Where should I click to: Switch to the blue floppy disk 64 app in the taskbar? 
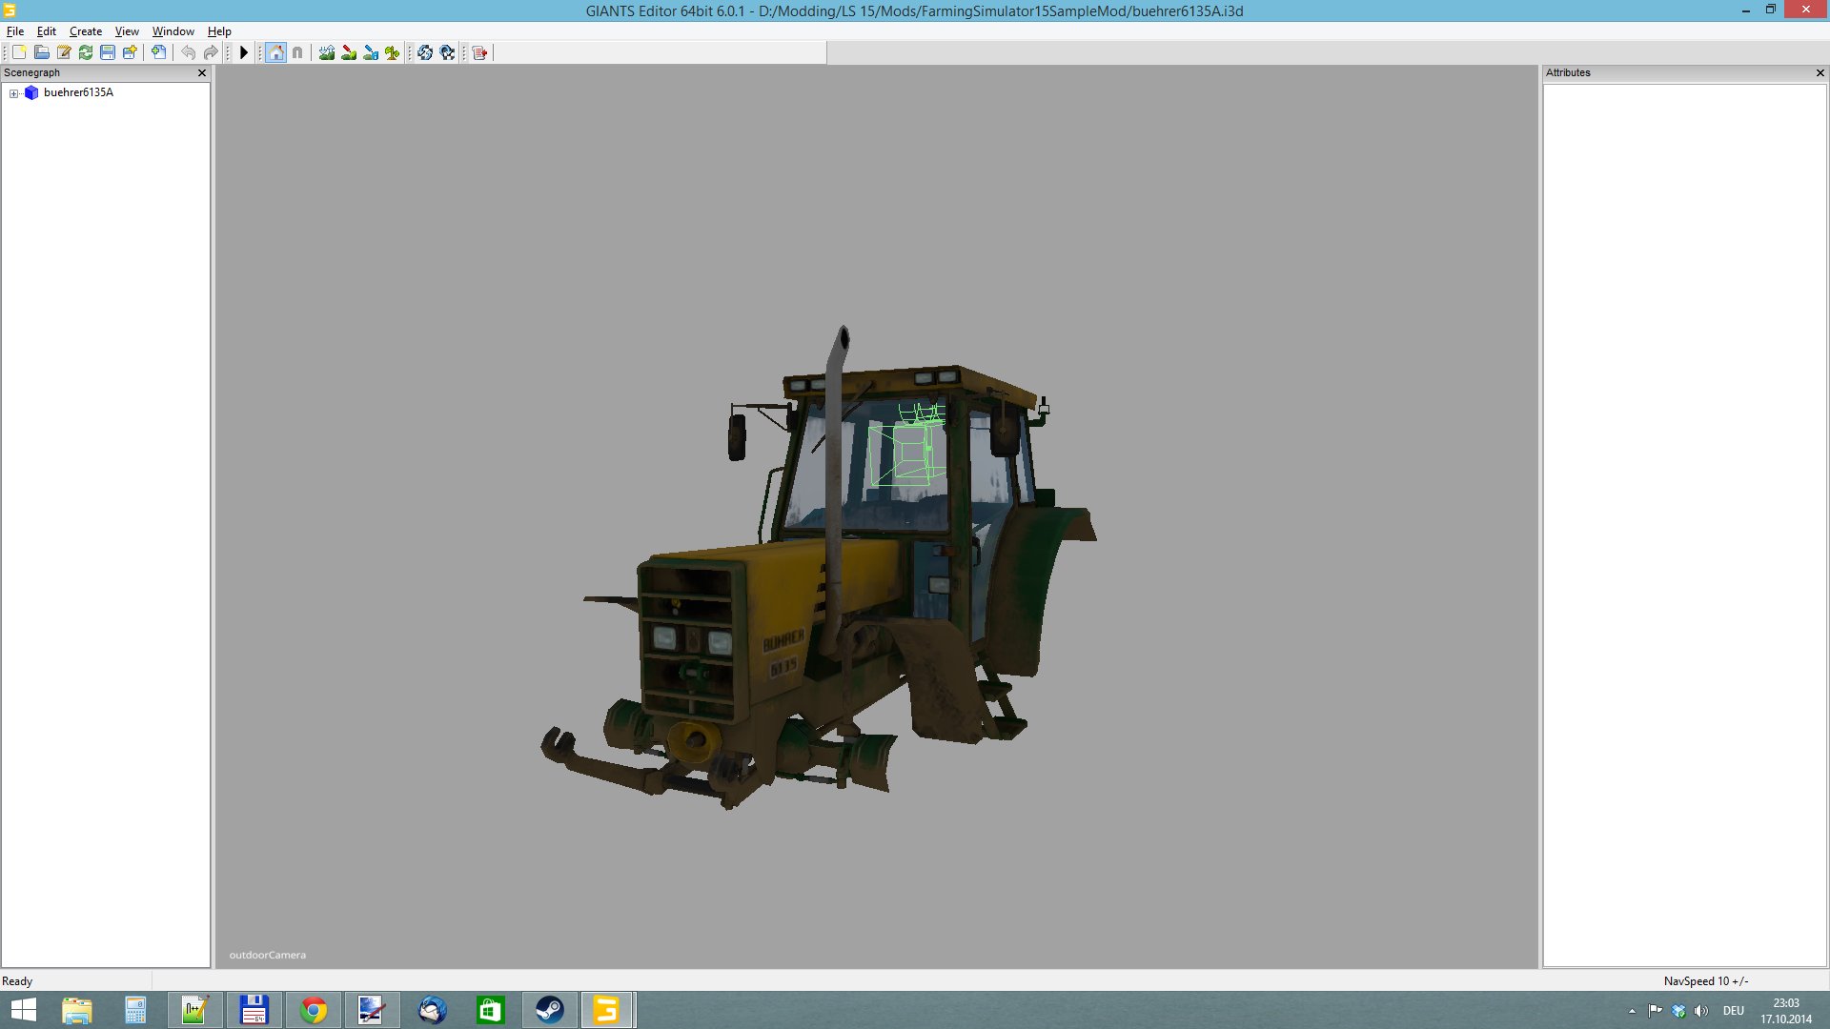click(254, 1010)
